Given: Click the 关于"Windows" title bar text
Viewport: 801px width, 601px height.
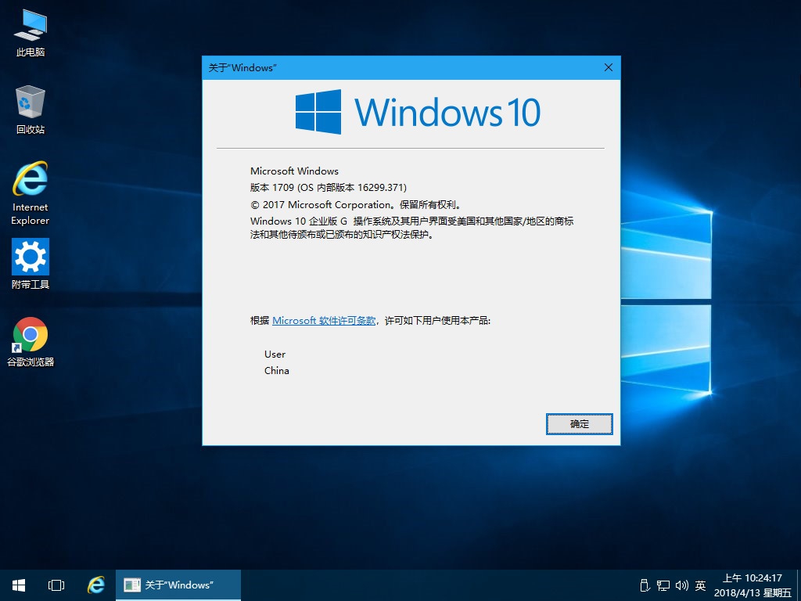Looking at the screenshot, I should (x=242, y=67).
